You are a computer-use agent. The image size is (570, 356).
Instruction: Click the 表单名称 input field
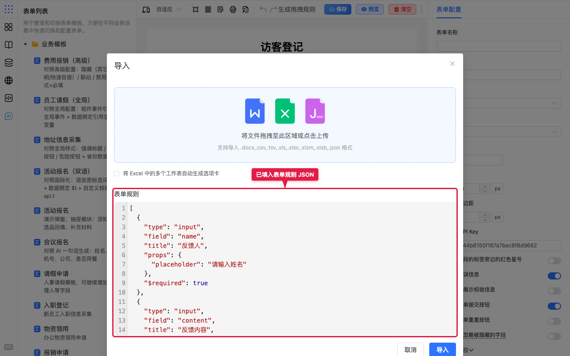498,46
